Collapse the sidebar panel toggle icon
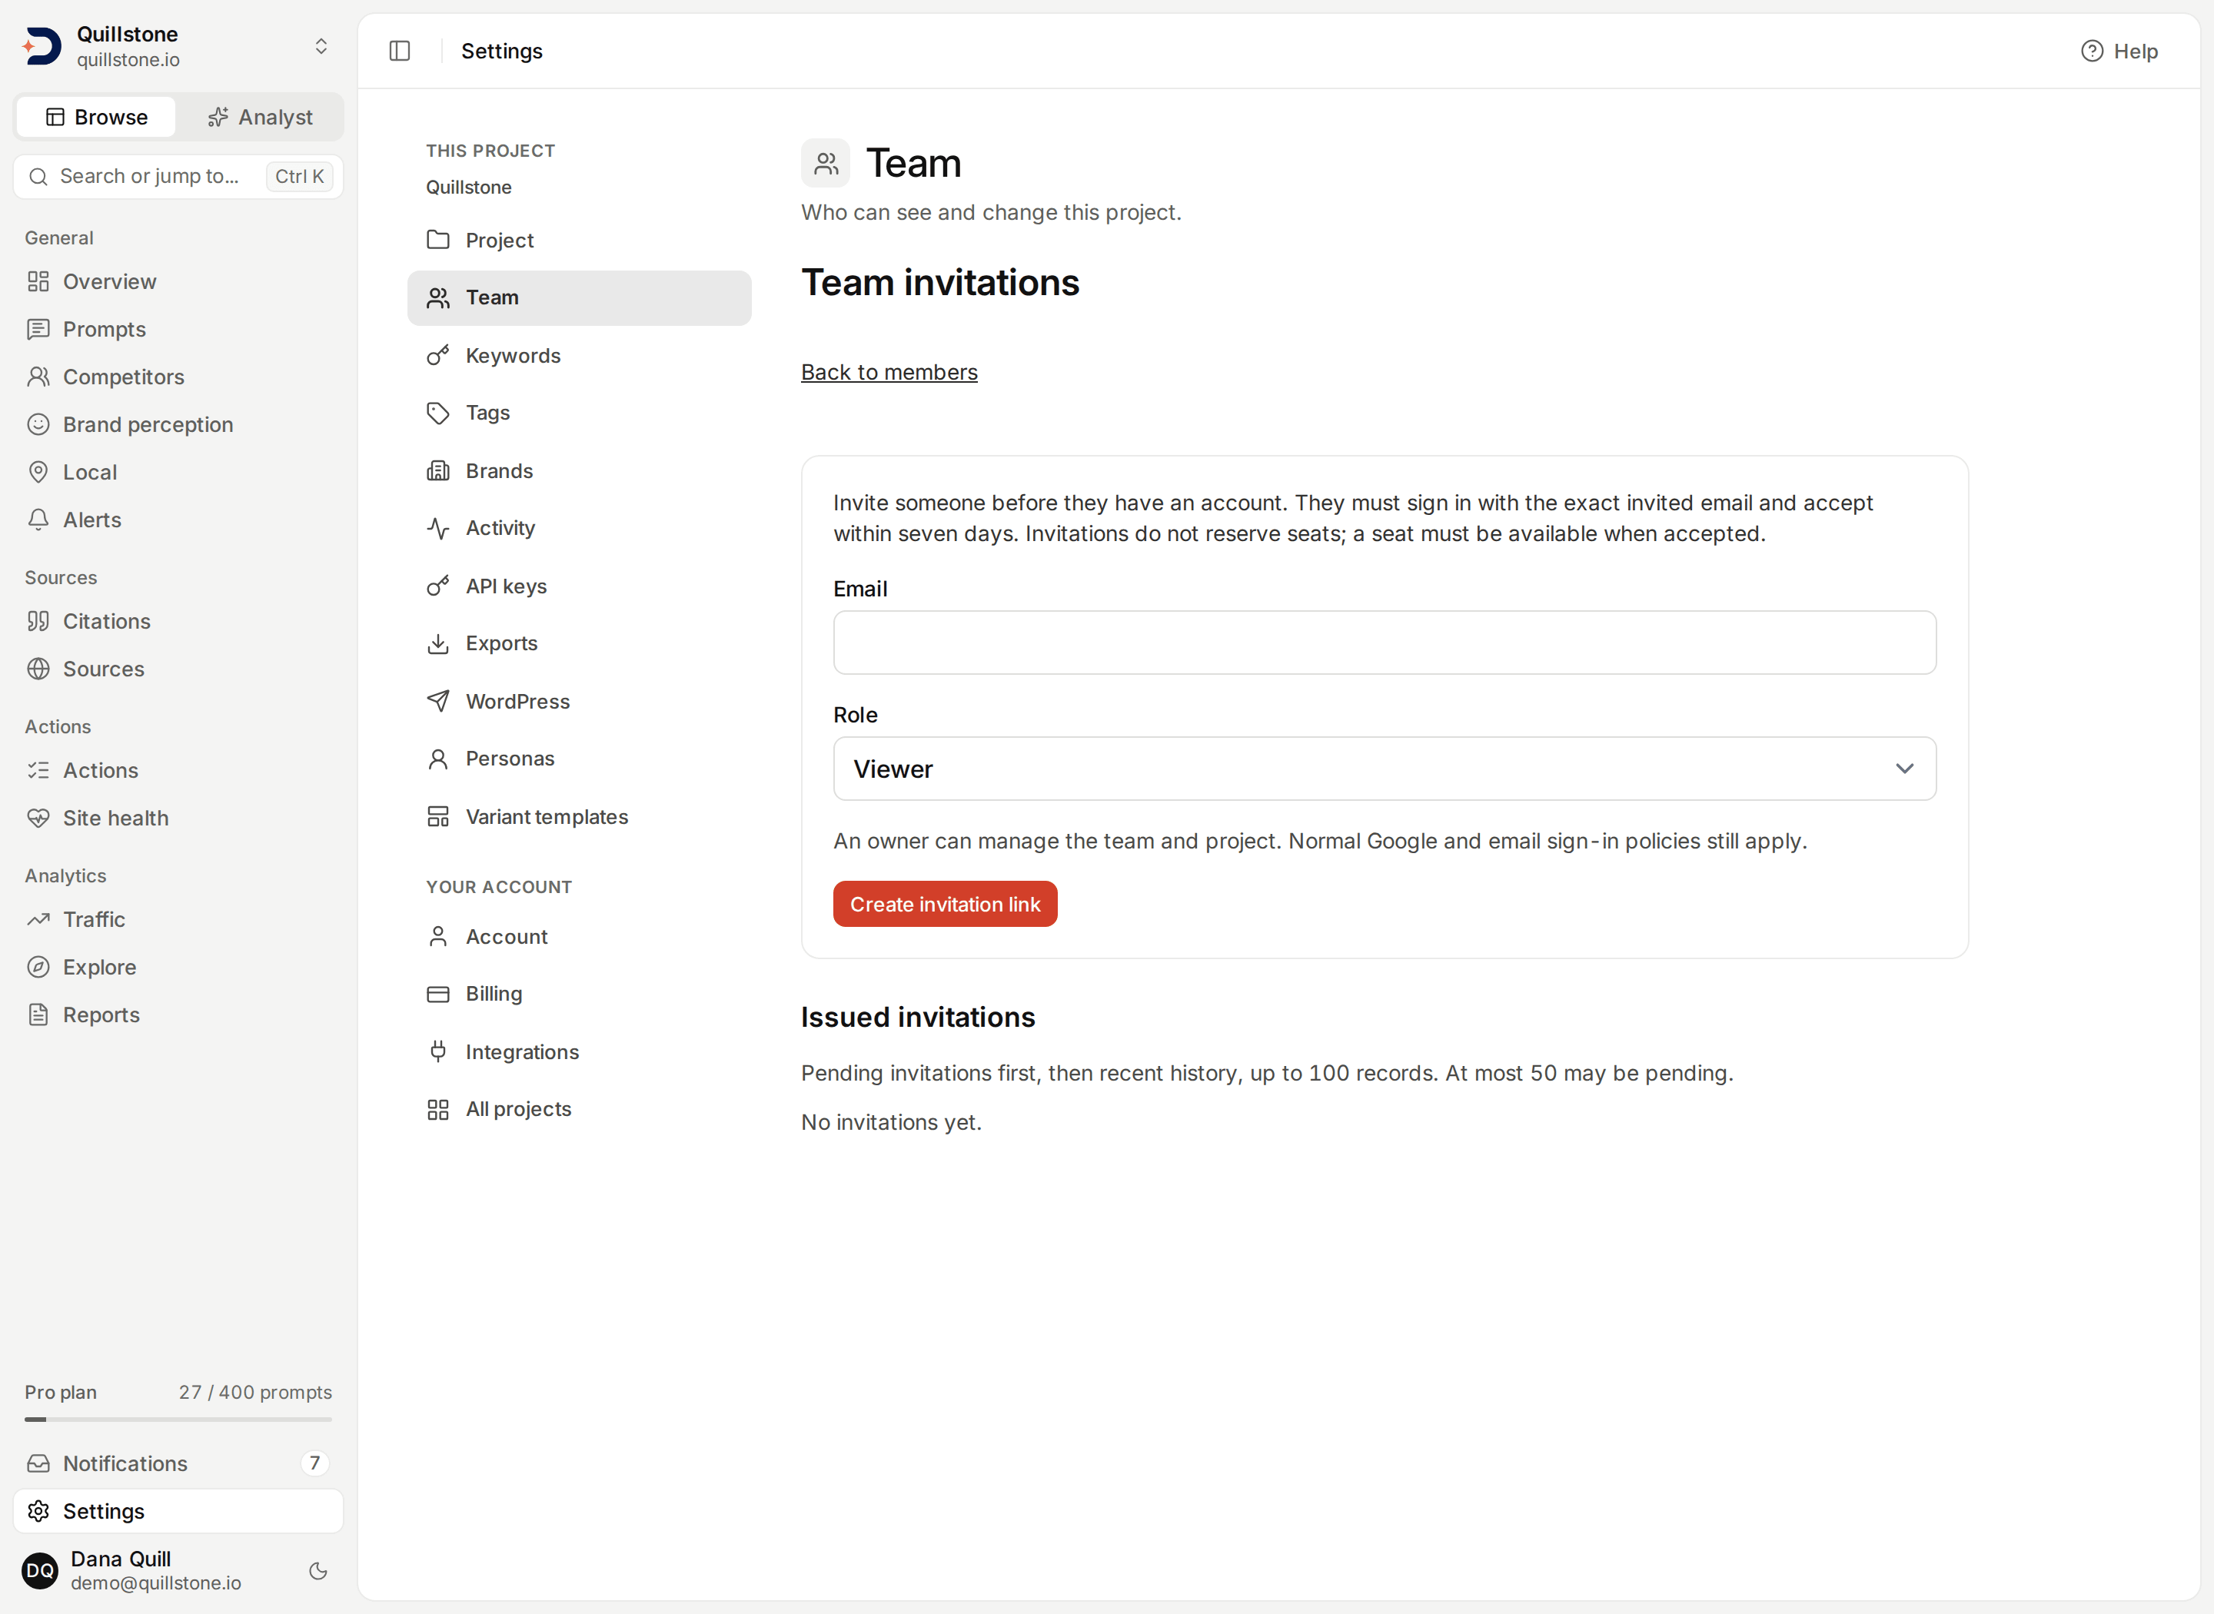 tap(400, 51)
